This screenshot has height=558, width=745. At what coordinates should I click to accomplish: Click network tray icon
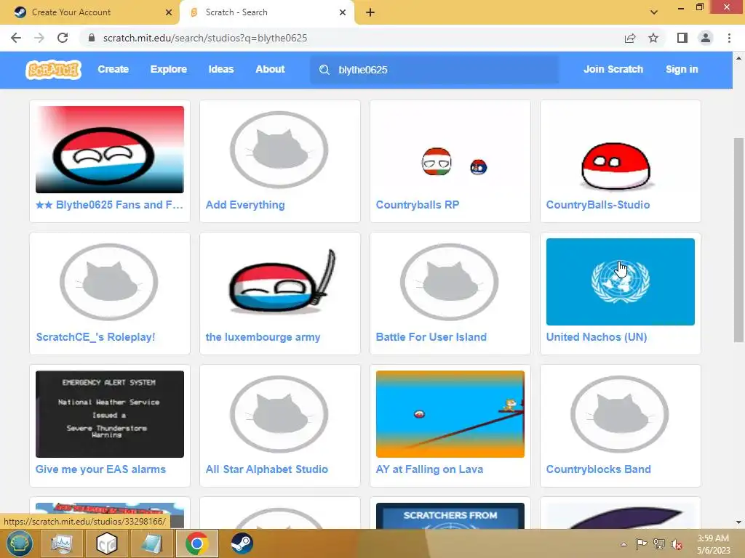tap(658, 544)
